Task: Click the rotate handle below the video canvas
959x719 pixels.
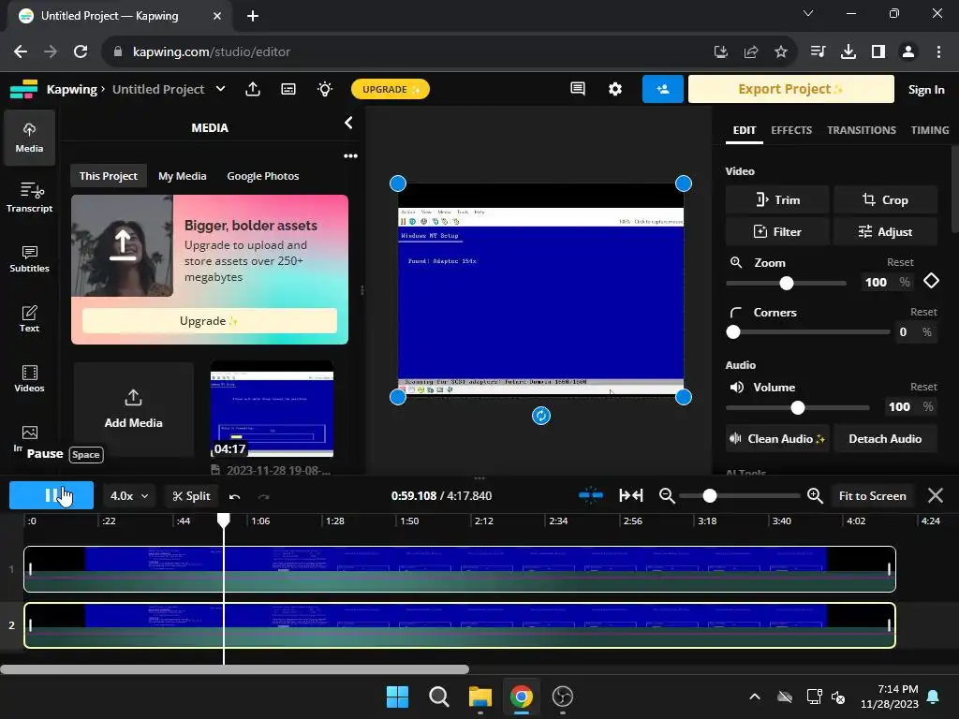Action: tap(540, 416)
